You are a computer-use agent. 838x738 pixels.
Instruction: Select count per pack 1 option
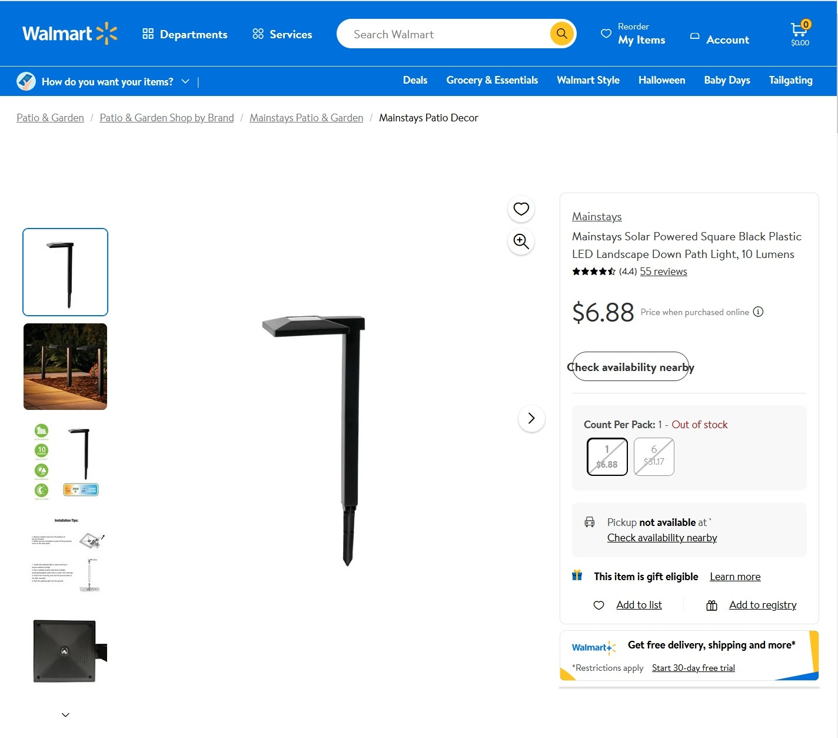(x=607, y=456)
